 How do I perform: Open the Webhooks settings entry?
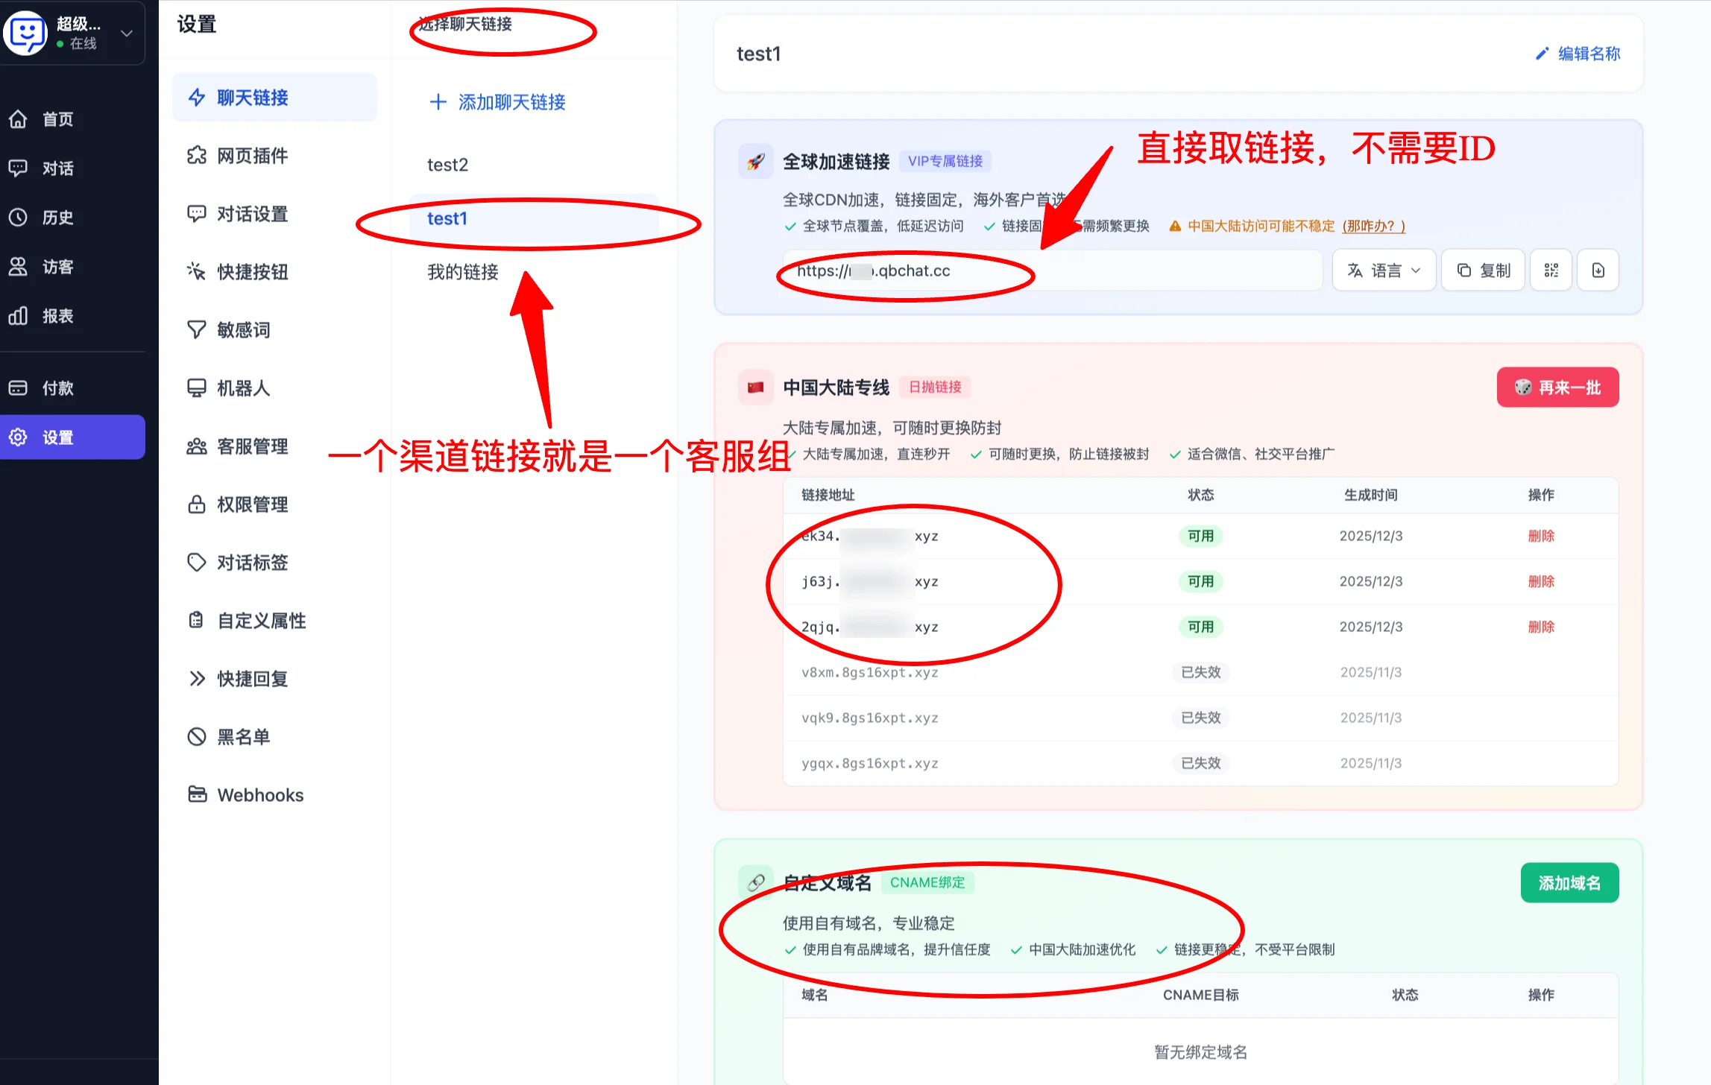coord(259,794)
